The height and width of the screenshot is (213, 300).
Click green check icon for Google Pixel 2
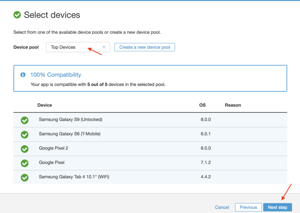click(x=24, y=148)
